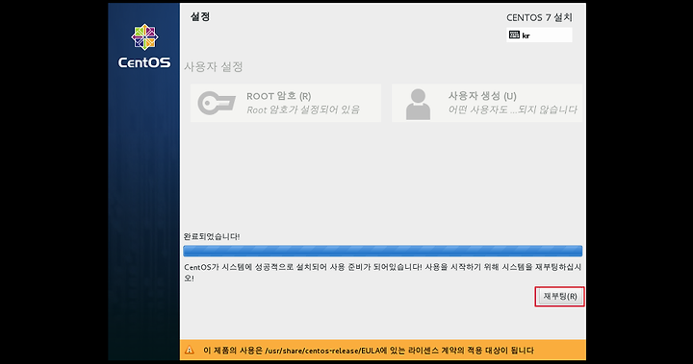This screenshot has width=693, height=364.
Task: Select the kr keyboard layout indicator
Action: (x=539, y=36)
